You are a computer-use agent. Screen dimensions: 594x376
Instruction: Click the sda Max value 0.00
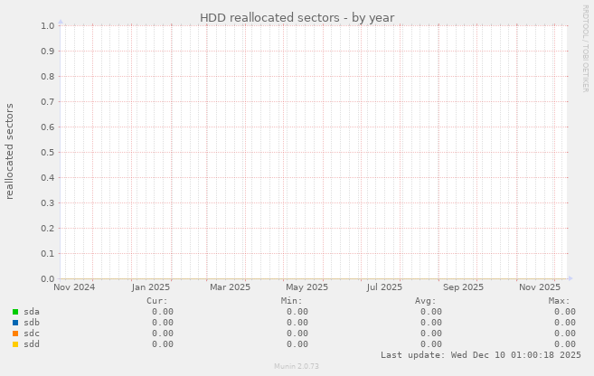click(565, 312)
